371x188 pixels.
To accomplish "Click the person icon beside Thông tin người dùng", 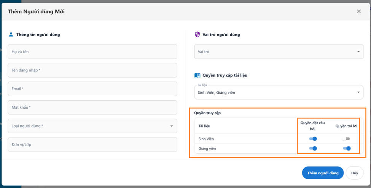I will click(11, 35).
